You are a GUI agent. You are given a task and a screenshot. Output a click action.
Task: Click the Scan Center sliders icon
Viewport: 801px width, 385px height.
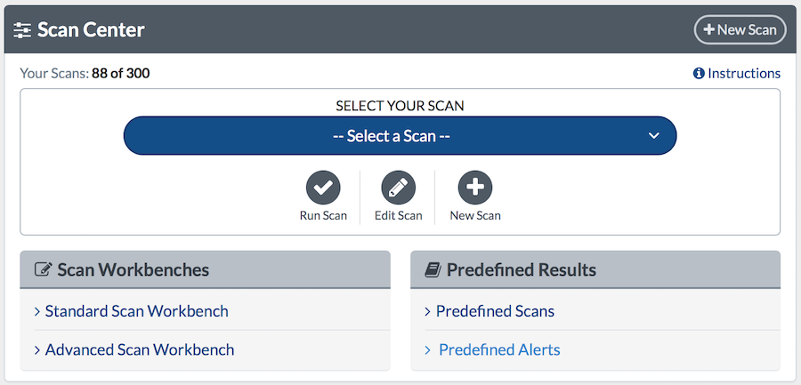click(23, 30)
